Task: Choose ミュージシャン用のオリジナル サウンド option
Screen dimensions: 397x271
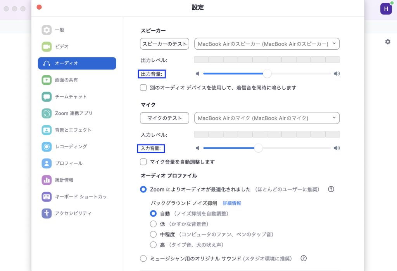Action: tap(143, 259)
